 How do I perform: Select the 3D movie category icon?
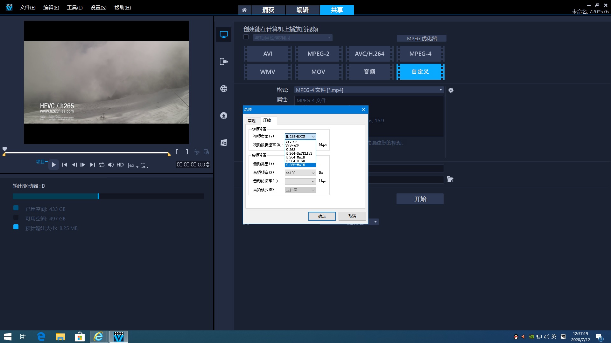[x=224, y=143]
